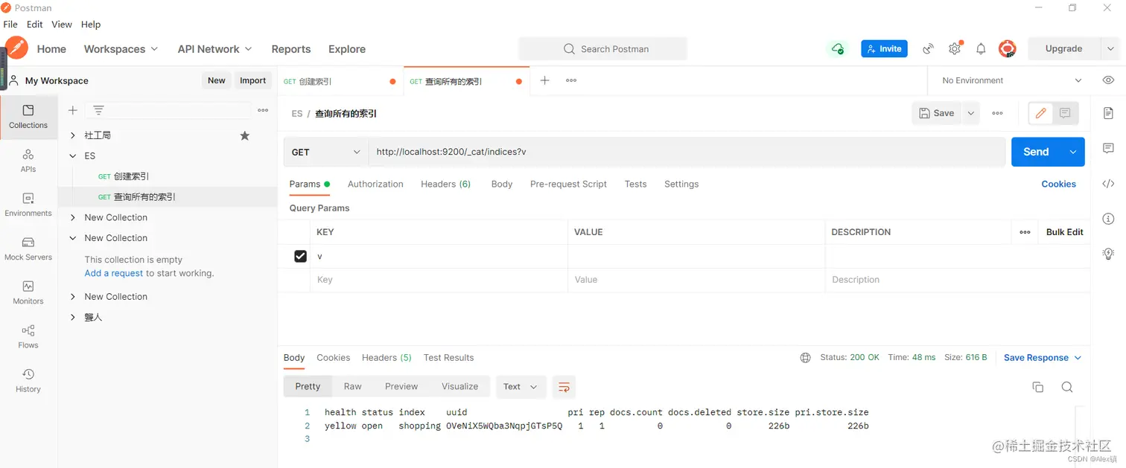Open comments icon in right sidebar
Screen dimensions: 1126x468
pyautogui.click(x=1108, y=148)
